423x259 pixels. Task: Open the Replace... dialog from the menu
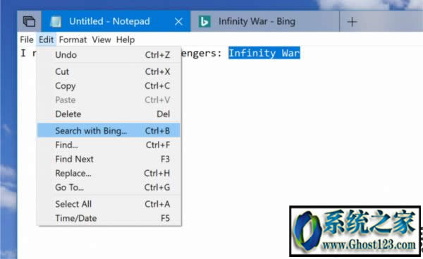[109, 173]
